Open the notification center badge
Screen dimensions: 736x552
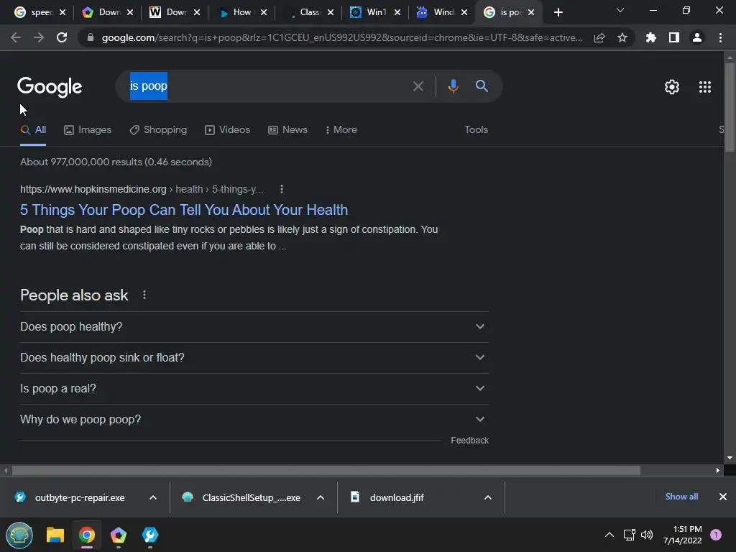(715, 535)
